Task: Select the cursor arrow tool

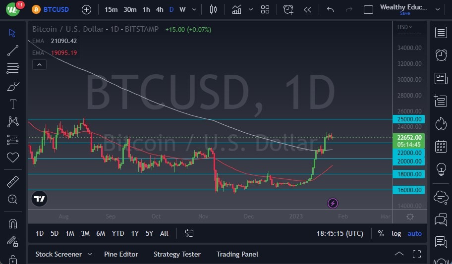Action: (x=12, y=33)
